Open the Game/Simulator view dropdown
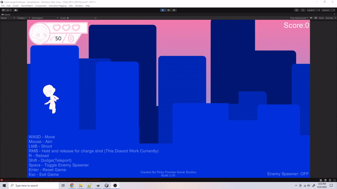 coord(8,18)
